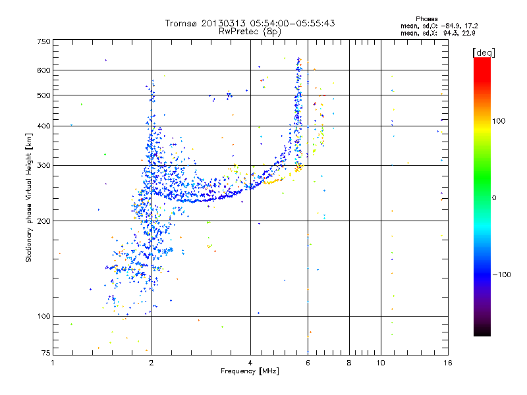This screenshot has width=527, height=395.
Task: Click the 0 colorbar tick label
Action: click(x=494, y=198)
